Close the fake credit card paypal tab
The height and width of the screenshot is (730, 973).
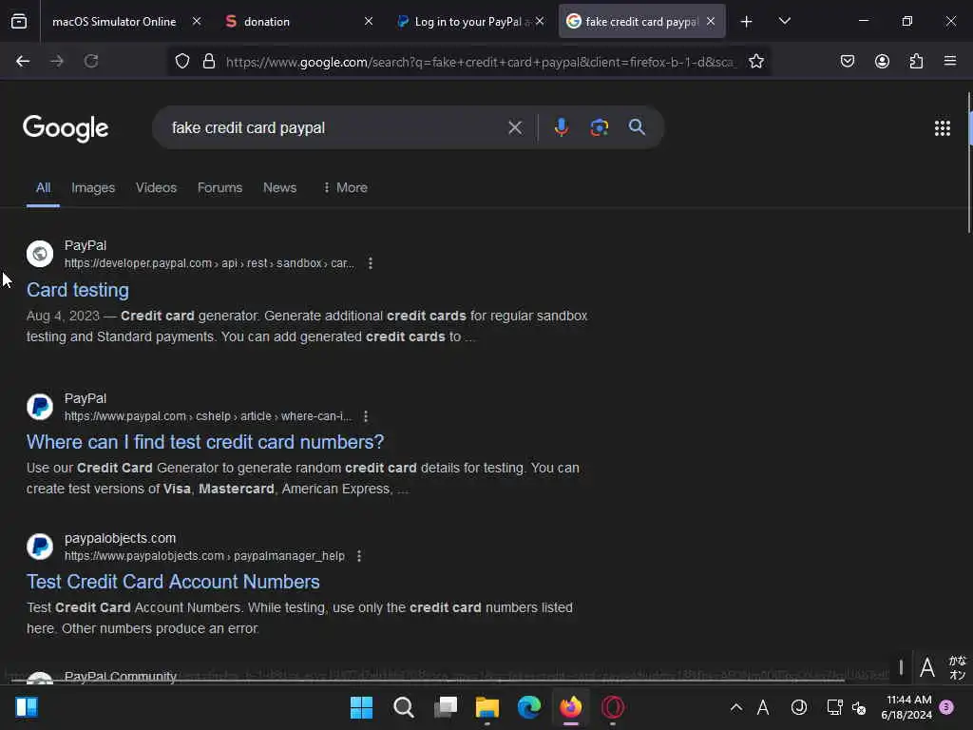(711, 21)
